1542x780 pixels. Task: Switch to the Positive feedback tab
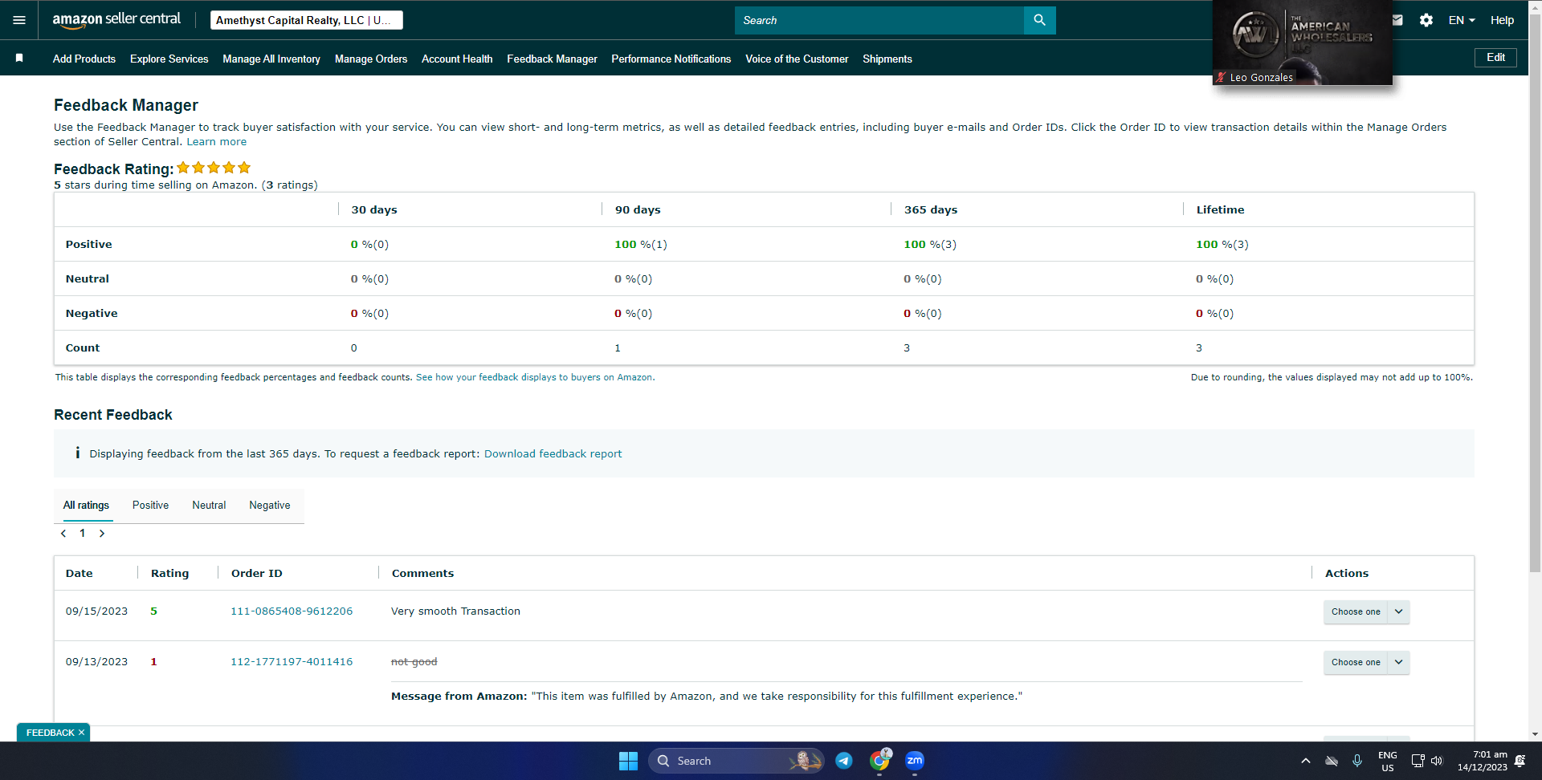tap(151, 505)
